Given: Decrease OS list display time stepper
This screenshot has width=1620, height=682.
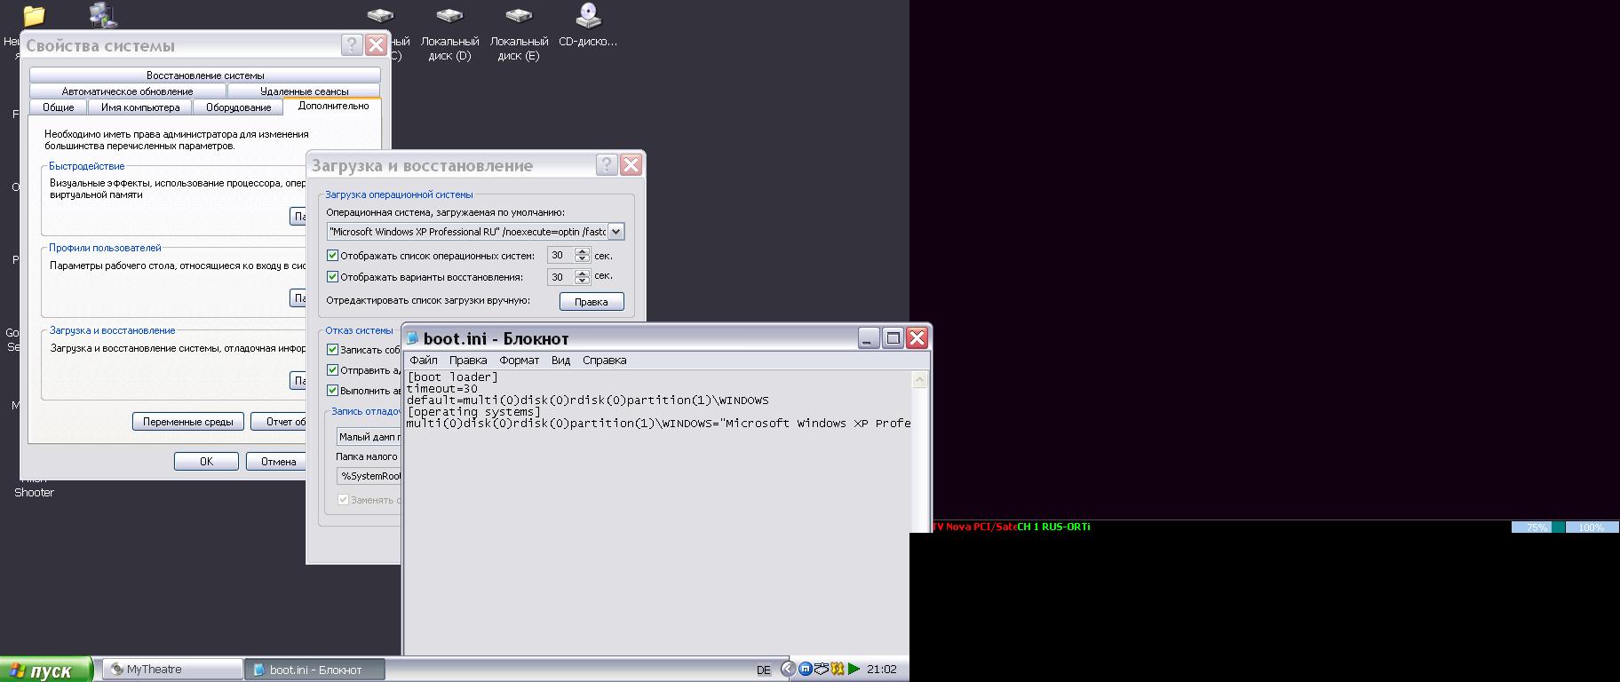Looking at the screenshot, I should click(582, 259).
